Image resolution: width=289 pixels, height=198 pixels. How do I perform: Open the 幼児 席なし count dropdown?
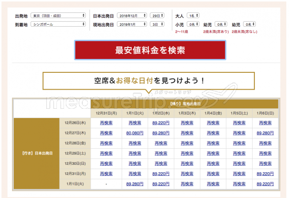click(x=249, y=24)
